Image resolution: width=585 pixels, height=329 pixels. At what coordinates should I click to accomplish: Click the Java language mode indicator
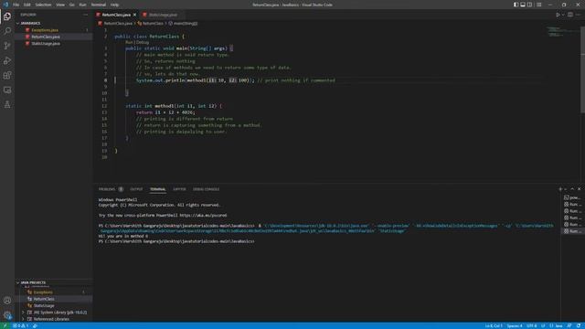tap(558, 325)
